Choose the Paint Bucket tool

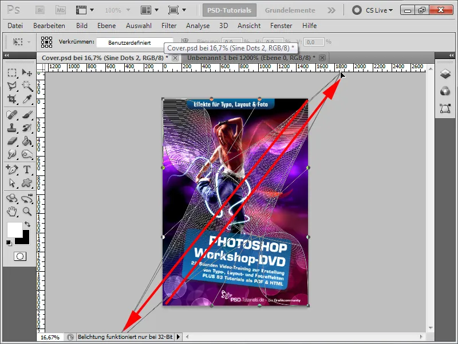click(x=27, y=141)
